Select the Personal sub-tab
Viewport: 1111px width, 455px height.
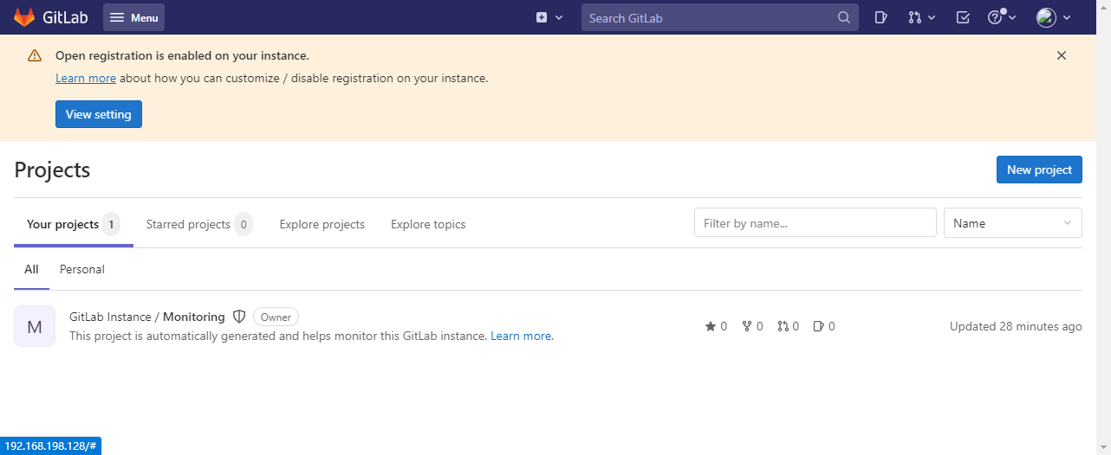point(82,269)
